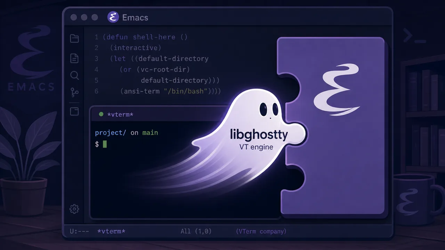Click the "libghostty" label
Screen dimensions: 445x250
tap(259, 134)
